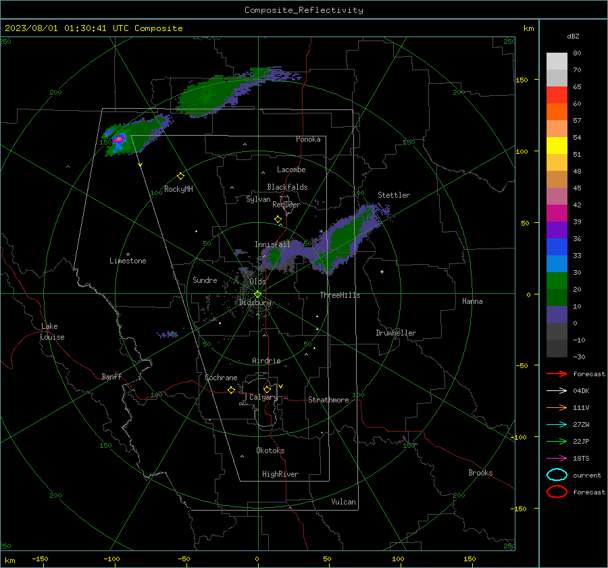Click the Drumheller label

coord(396,333)
